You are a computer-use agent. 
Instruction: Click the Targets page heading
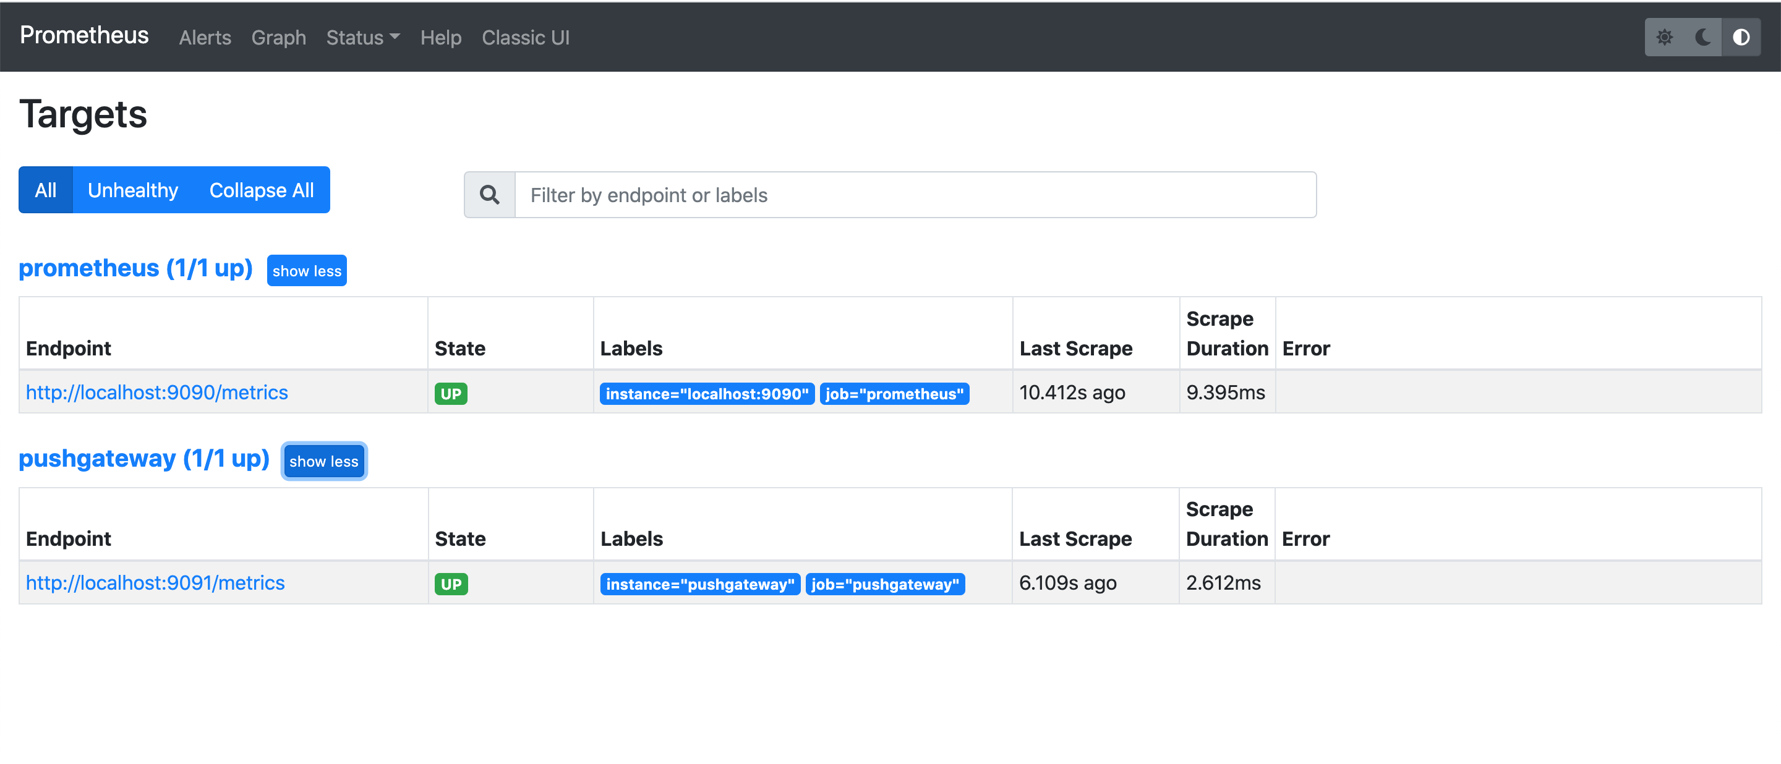coord(83,114)
